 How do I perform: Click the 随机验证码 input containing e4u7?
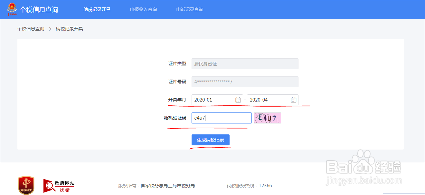coord(221,118)
